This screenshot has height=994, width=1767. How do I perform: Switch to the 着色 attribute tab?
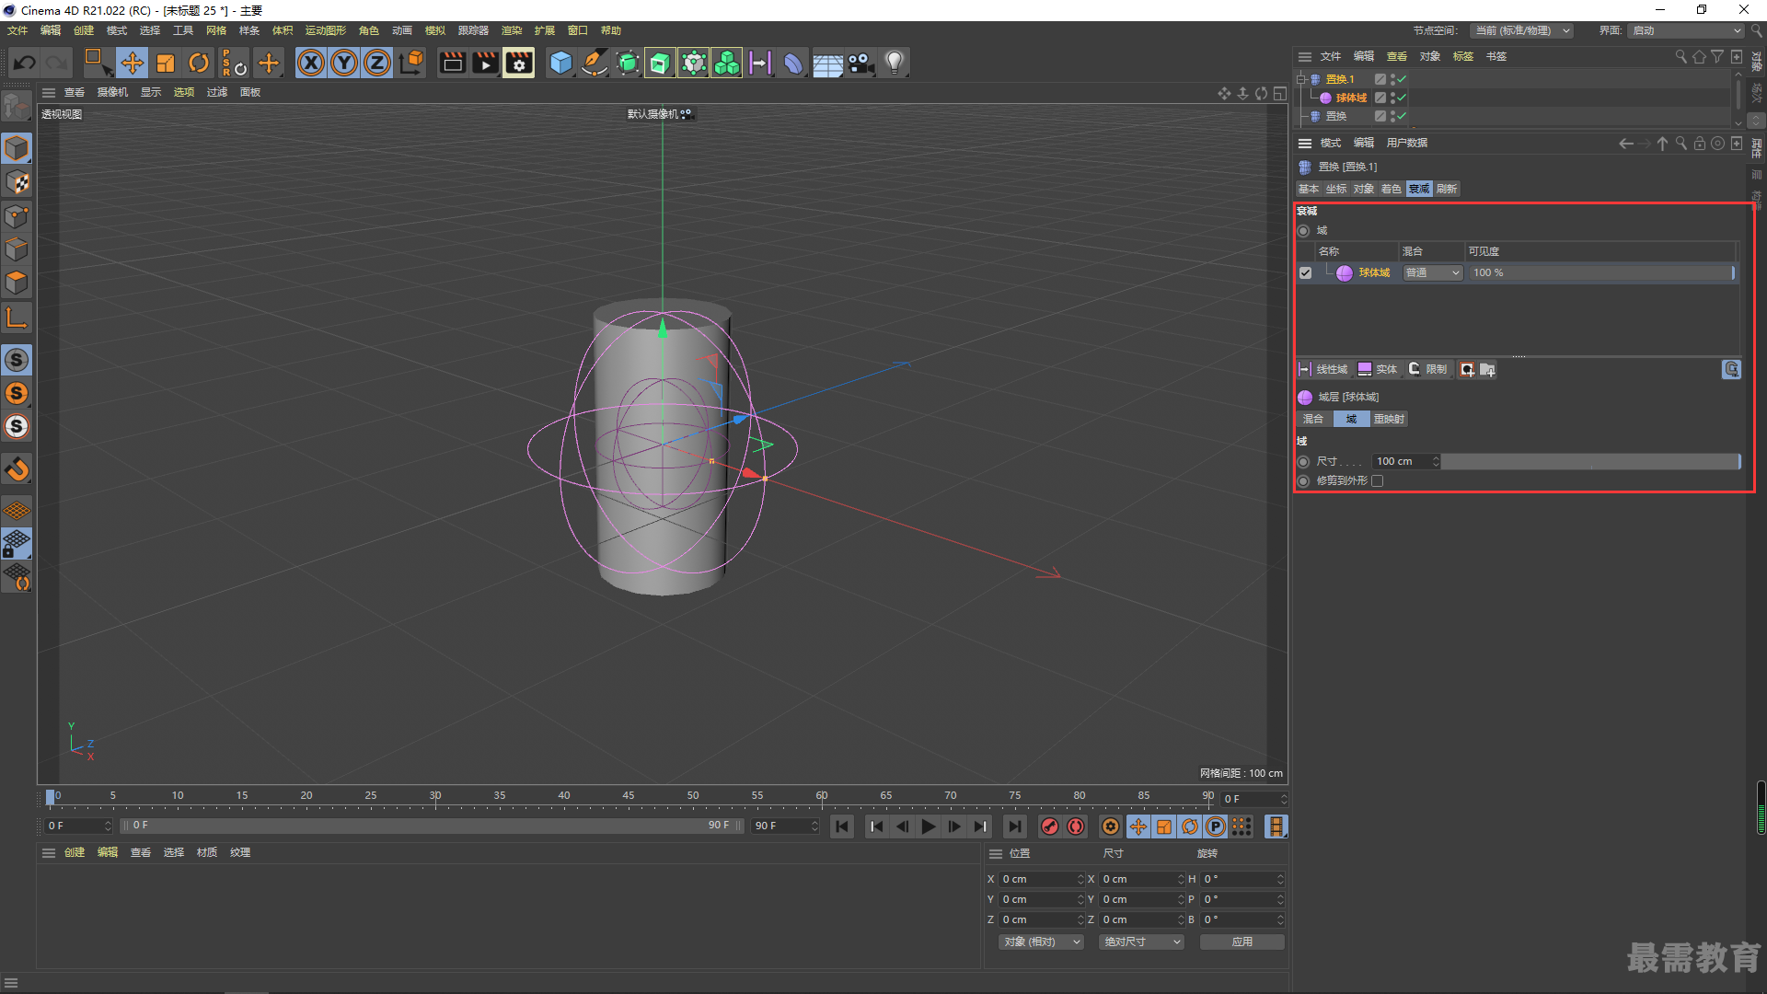pos(1392,190)
